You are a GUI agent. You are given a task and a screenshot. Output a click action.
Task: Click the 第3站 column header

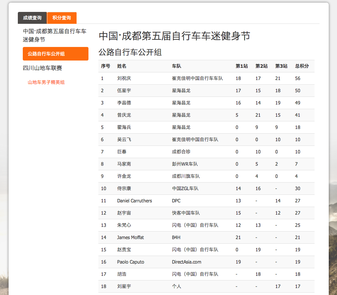281,66
